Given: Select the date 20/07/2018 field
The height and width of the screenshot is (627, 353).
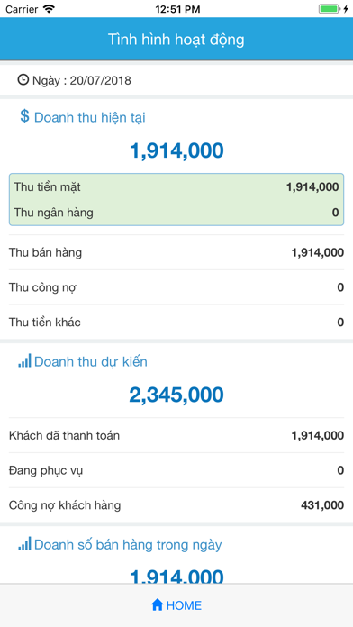Looking at the screenshot, I should 176,80.
